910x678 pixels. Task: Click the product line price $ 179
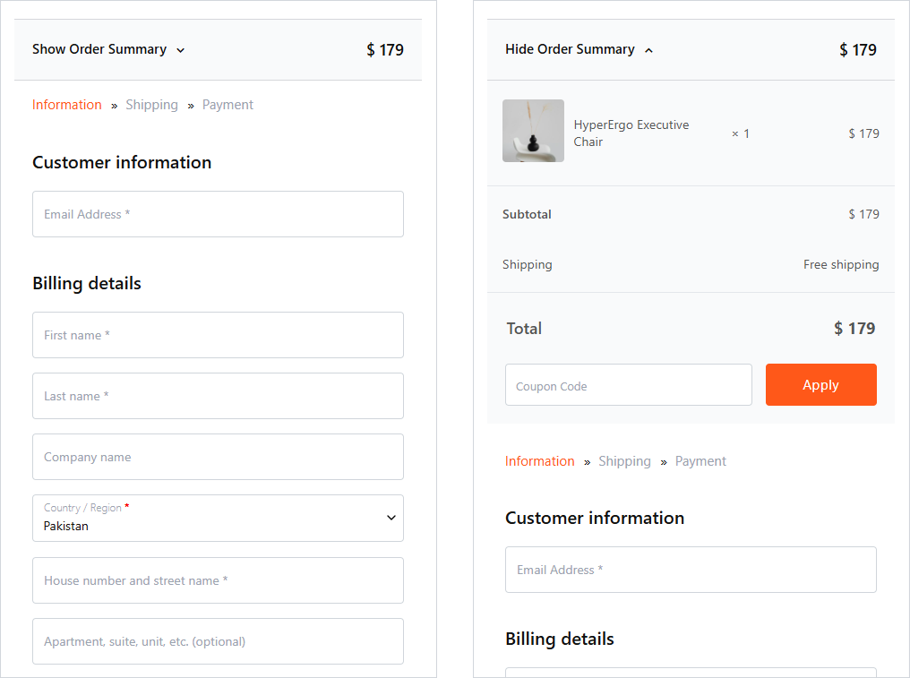pyautogui.click(x=863, y=133)
